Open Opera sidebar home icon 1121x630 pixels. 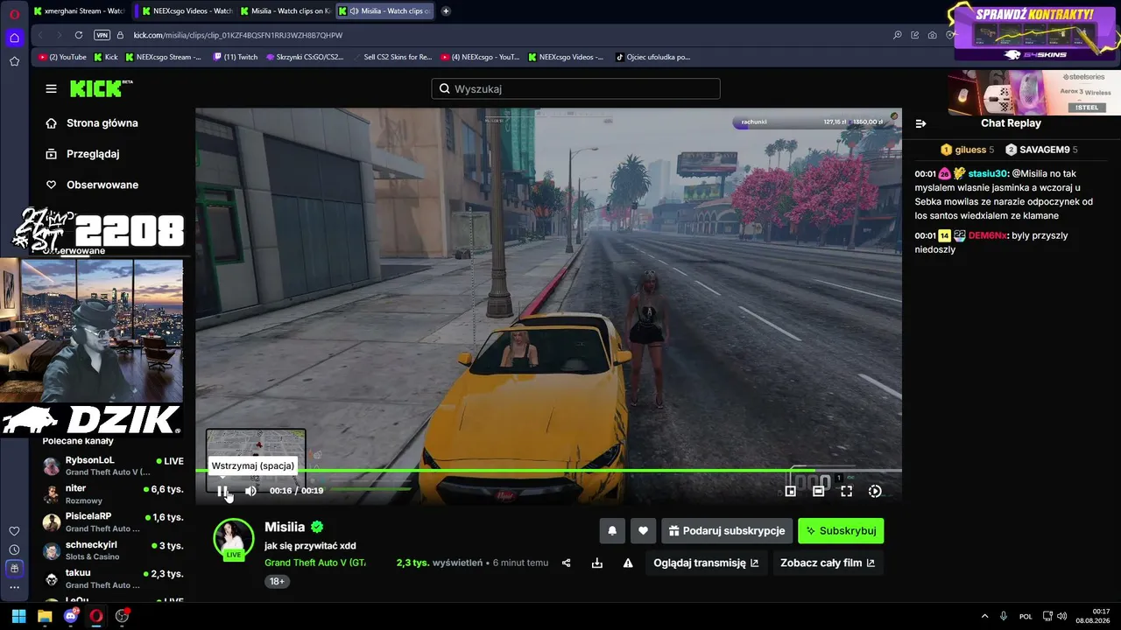coord(14,38)
